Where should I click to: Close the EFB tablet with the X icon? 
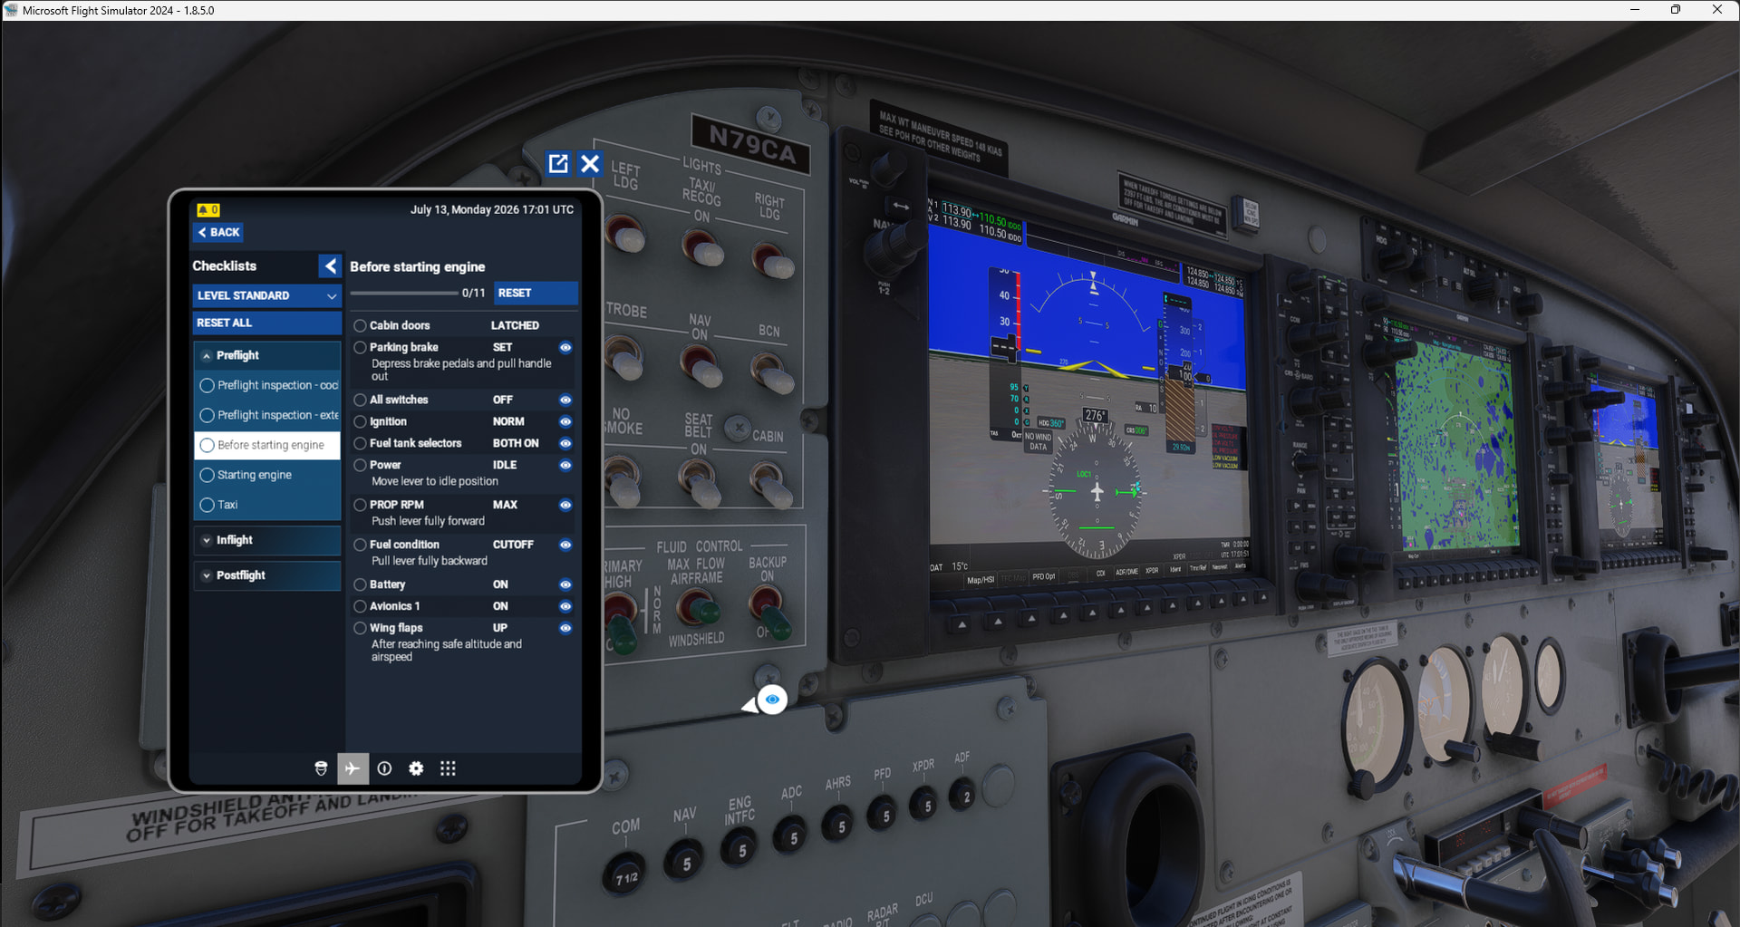point(590,163)
